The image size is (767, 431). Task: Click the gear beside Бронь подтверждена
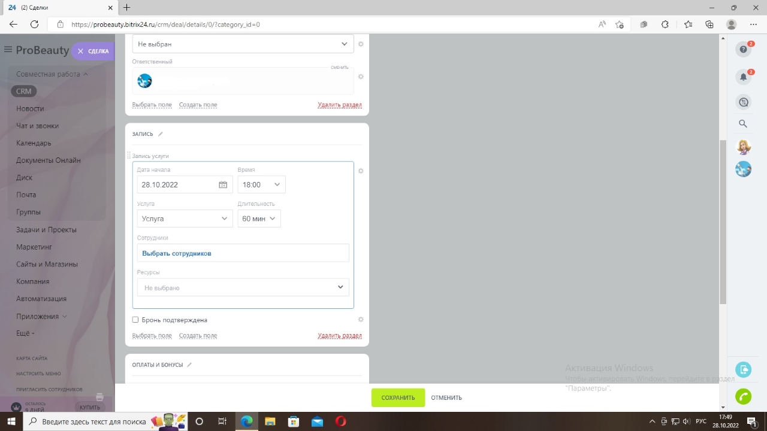[x=361, y=320]
